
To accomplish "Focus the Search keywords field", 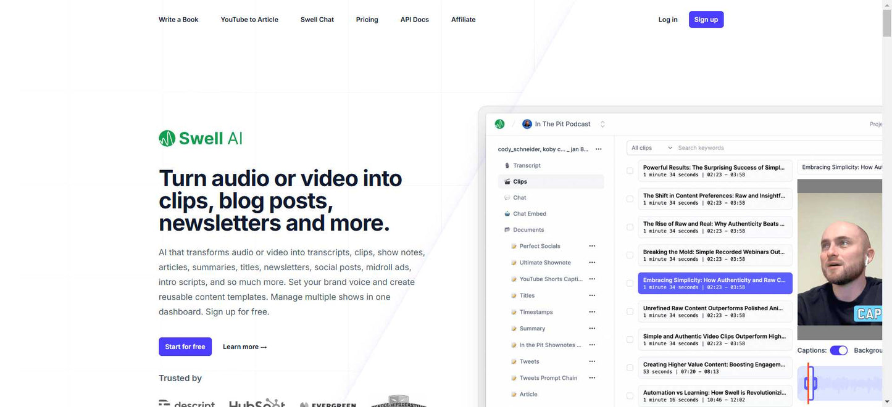I will pos(772,148).
